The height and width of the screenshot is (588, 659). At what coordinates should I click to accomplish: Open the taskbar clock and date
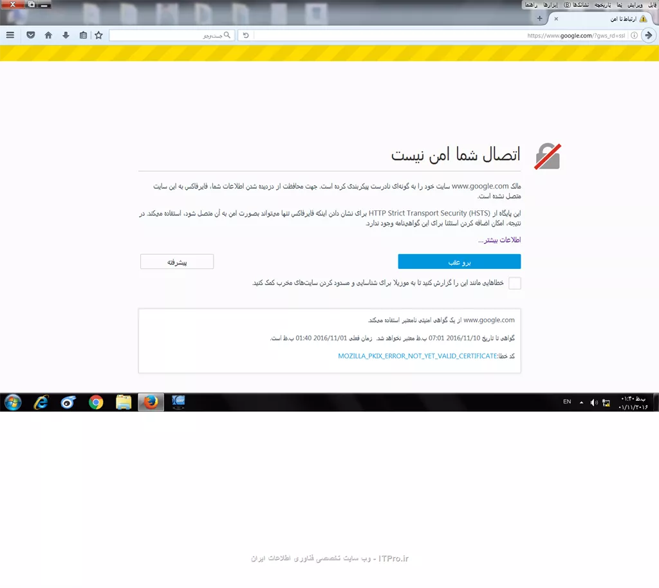point(633,403)
